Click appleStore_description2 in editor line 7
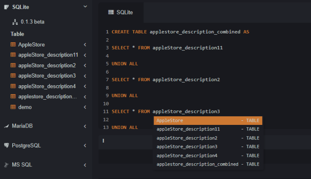Image resolution: width=311 pixels, height=179 pixels. click(186, 80)
